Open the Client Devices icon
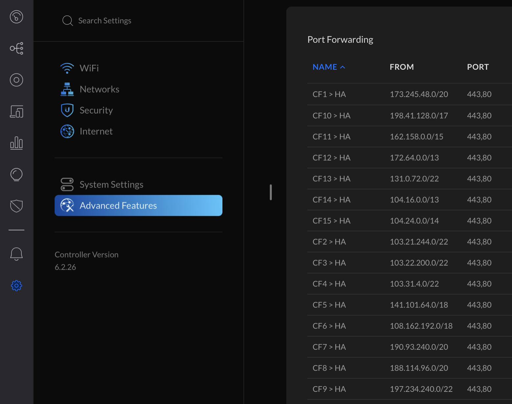This screenshot has height=404, width=512. pos(16,112)
